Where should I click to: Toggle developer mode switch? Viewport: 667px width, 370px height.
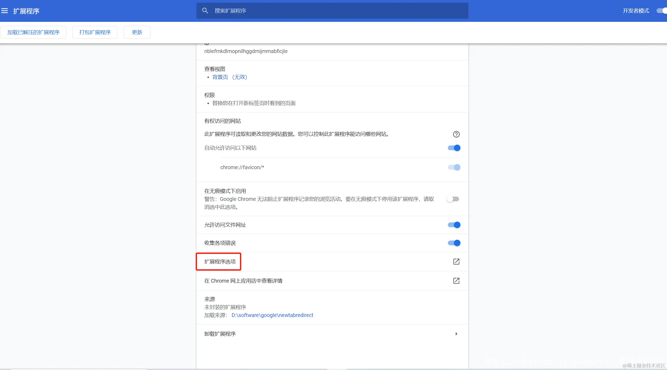(x=662, y=11)
